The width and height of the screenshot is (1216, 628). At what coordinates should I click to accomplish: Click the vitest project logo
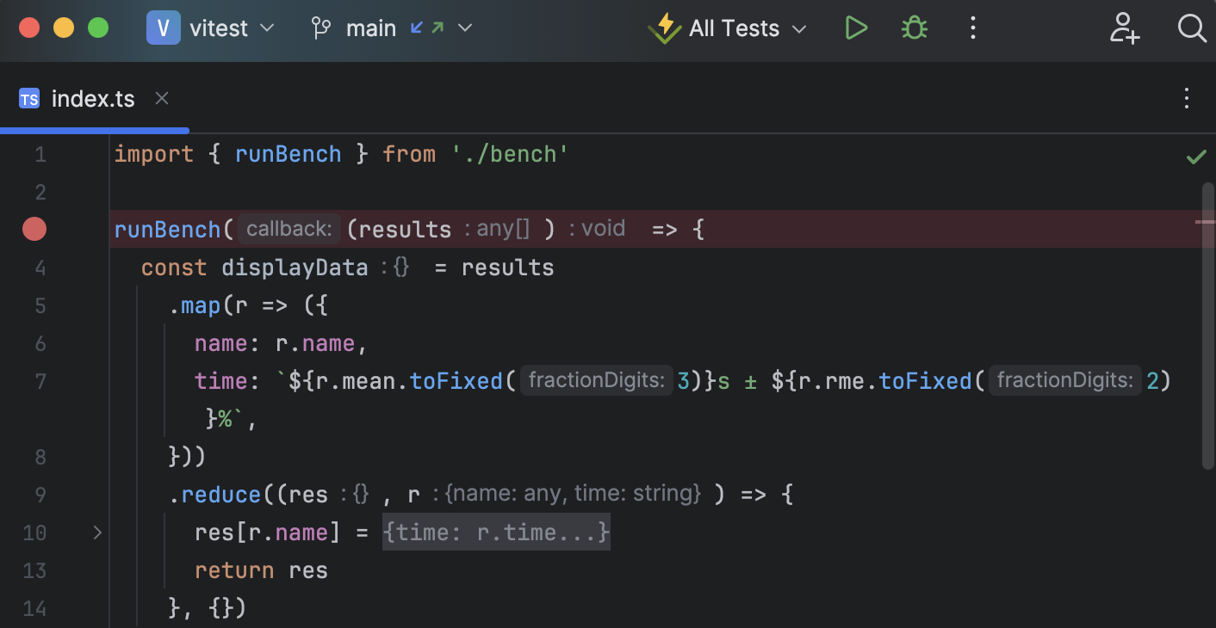coord(163,28)
